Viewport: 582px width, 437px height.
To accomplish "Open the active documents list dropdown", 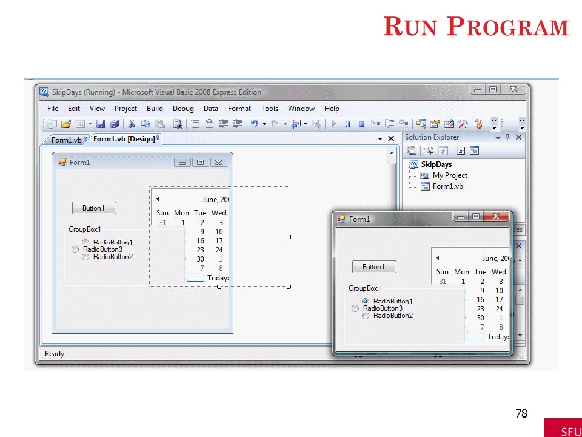I will click(x=380, y=138).
